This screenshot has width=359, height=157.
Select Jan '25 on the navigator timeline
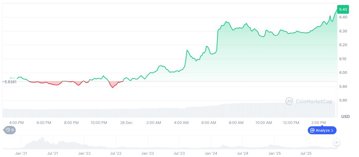[274, 153]
